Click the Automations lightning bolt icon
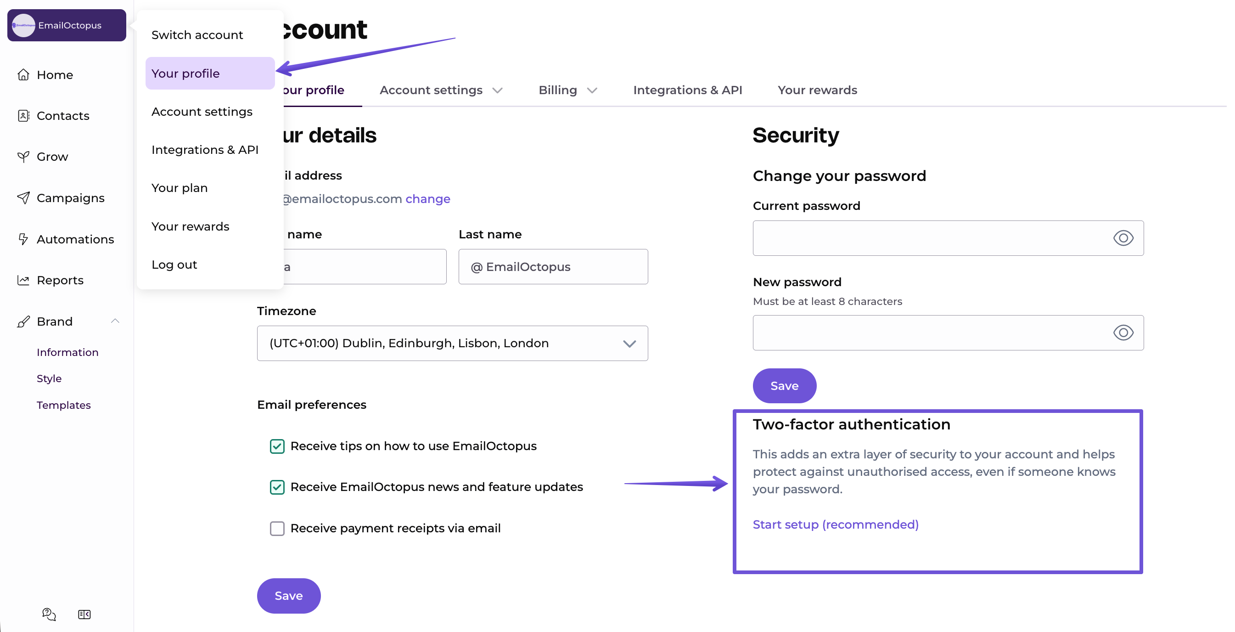The width and height of the screenshot is (1235, 632). 23,239
